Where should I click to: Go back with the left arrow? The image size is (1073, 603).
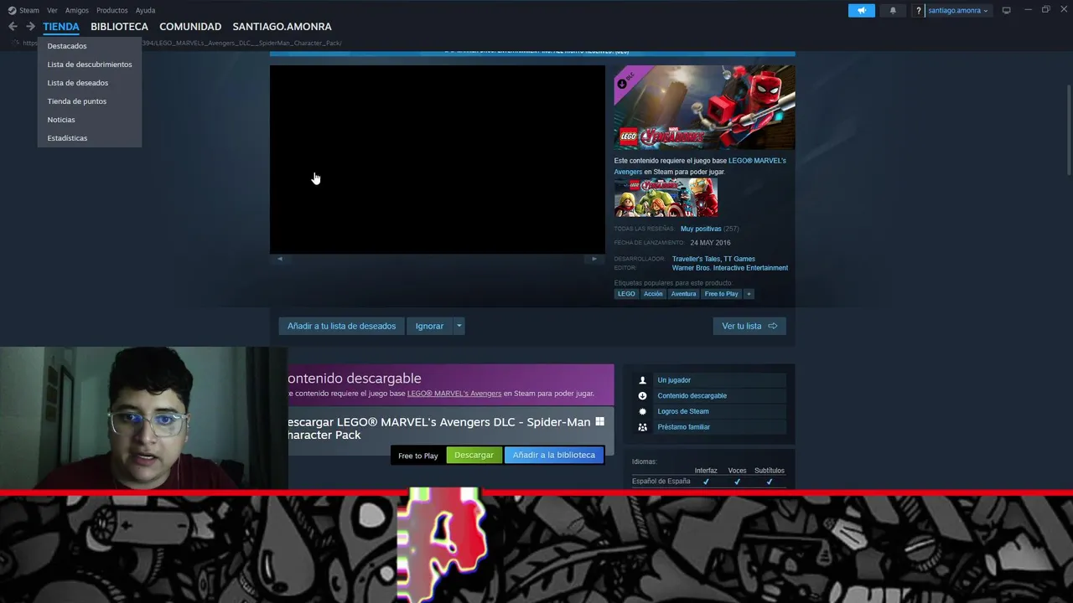pyautogui.click(x=13, y=27)
